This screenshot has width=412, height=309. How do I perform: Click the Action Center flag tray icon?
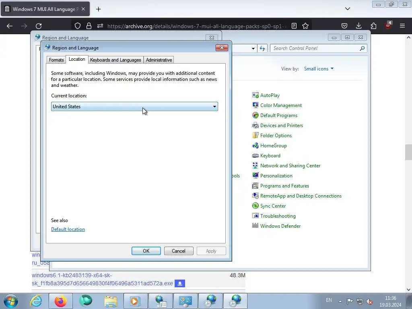(350, 301)
